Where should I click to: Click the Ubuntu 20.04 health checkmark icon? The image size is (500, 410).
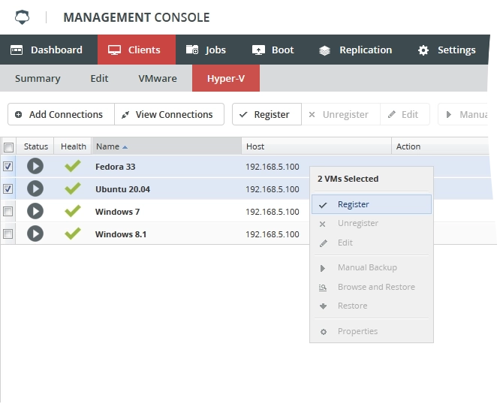pos(73,188)
